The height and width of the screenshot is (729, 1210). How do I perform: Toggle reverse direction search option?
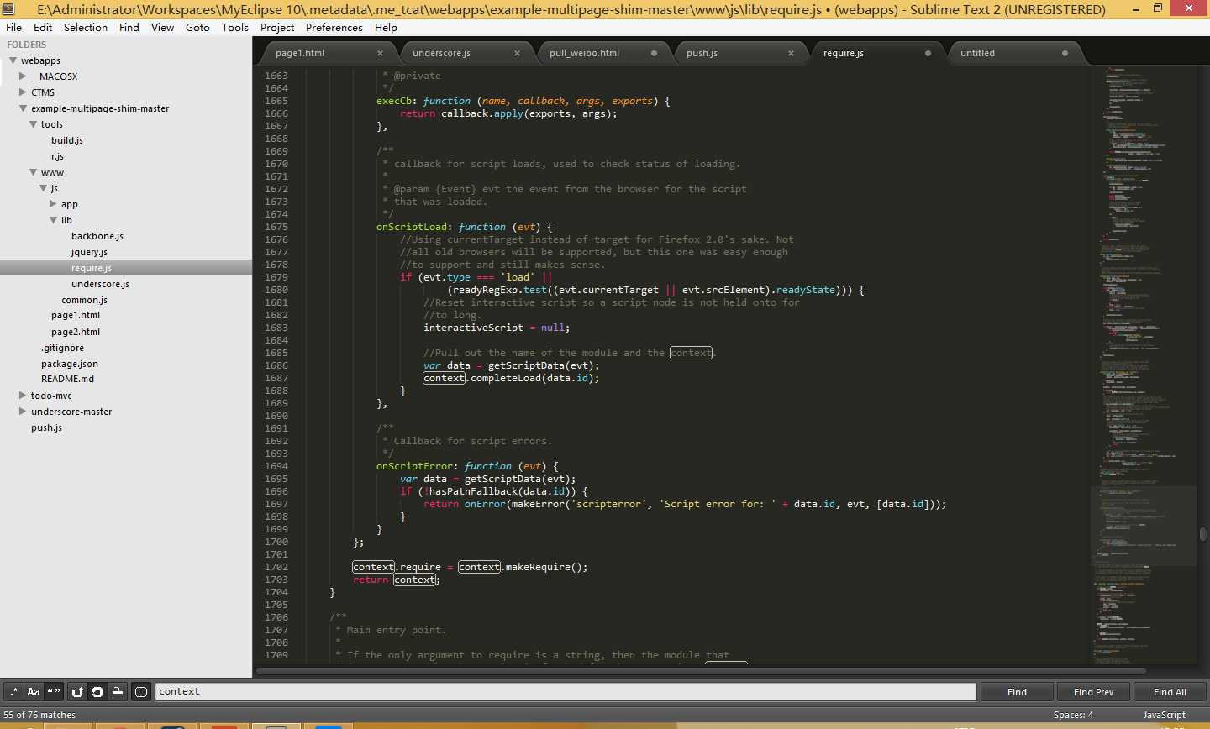point(77,692)
